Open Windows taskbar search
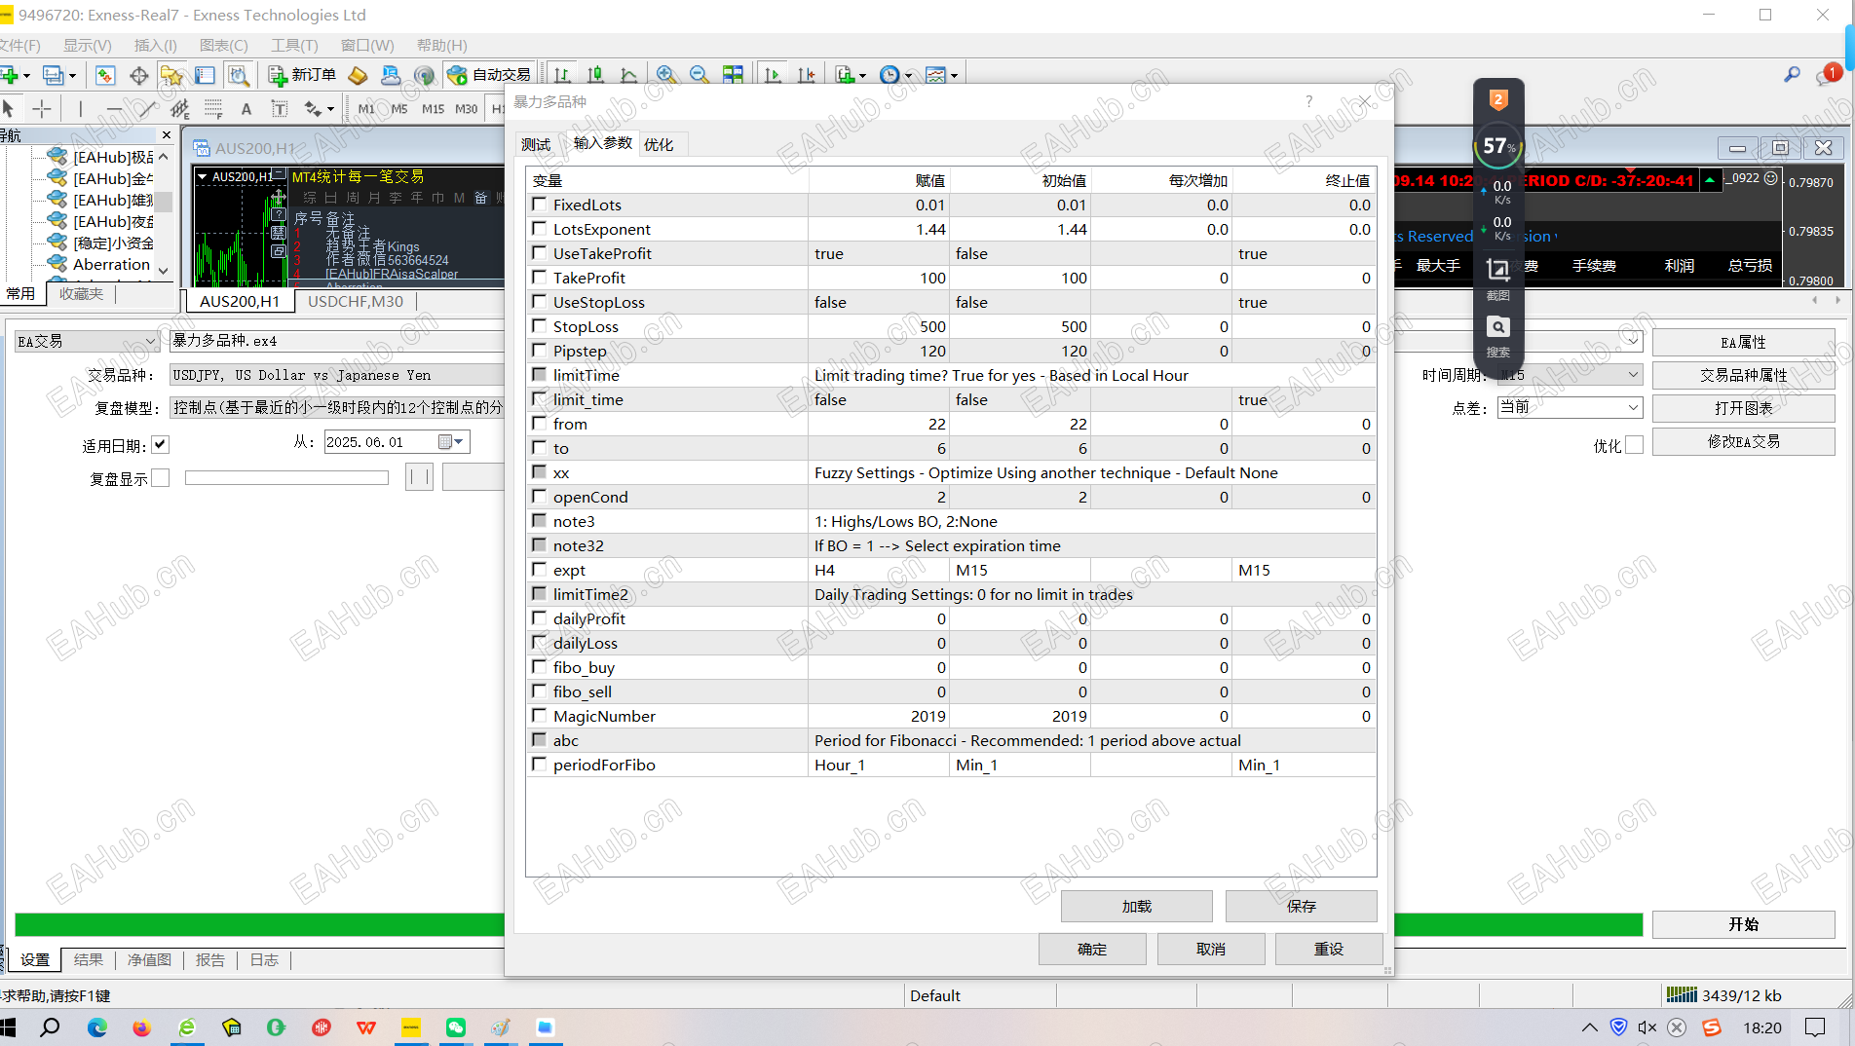 pyautogui.click(x=50, y=1027)
